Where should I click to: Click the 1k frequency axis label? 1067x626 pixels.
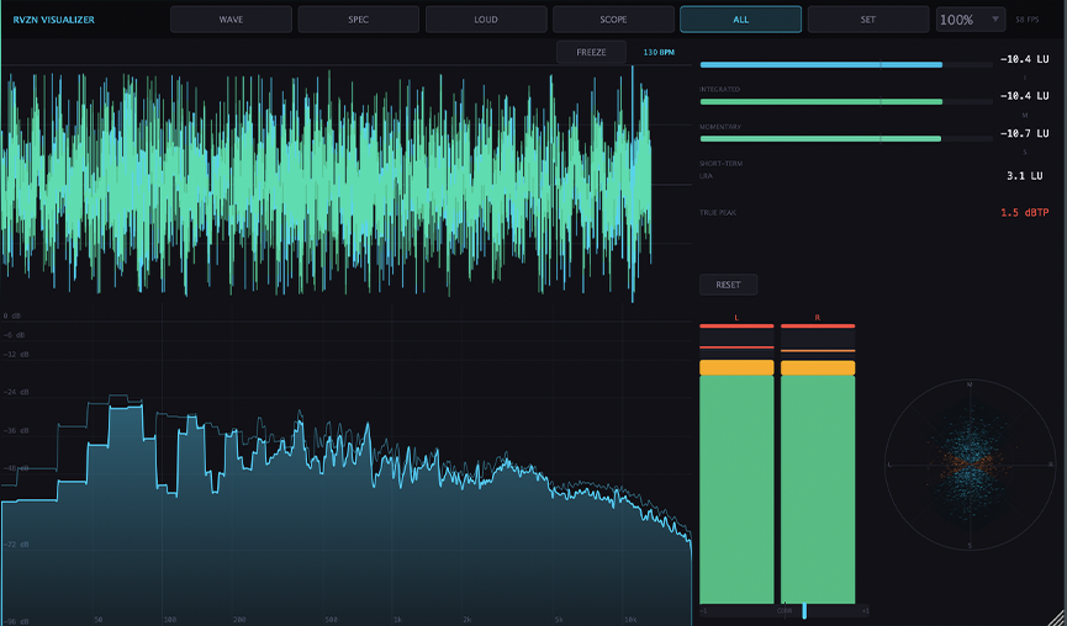tap(398, 619)
